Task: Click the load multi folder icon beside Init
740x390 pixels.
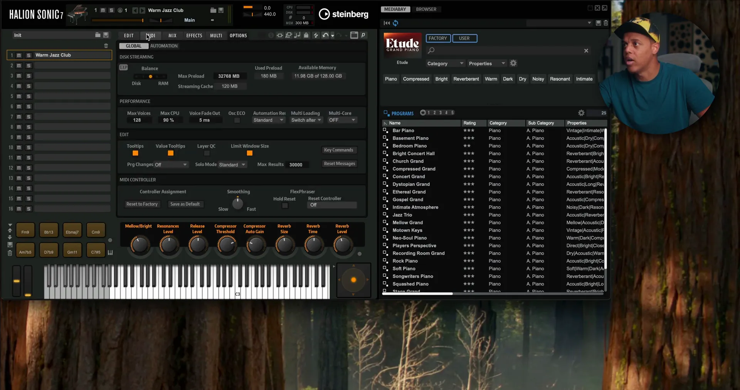Action: [x=98, y=35]
